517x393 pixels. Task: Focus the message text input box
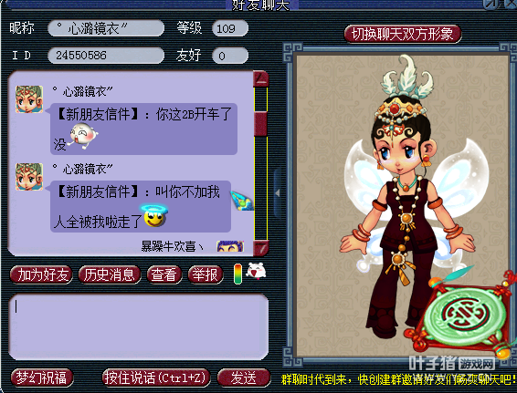tap(139, 326)
